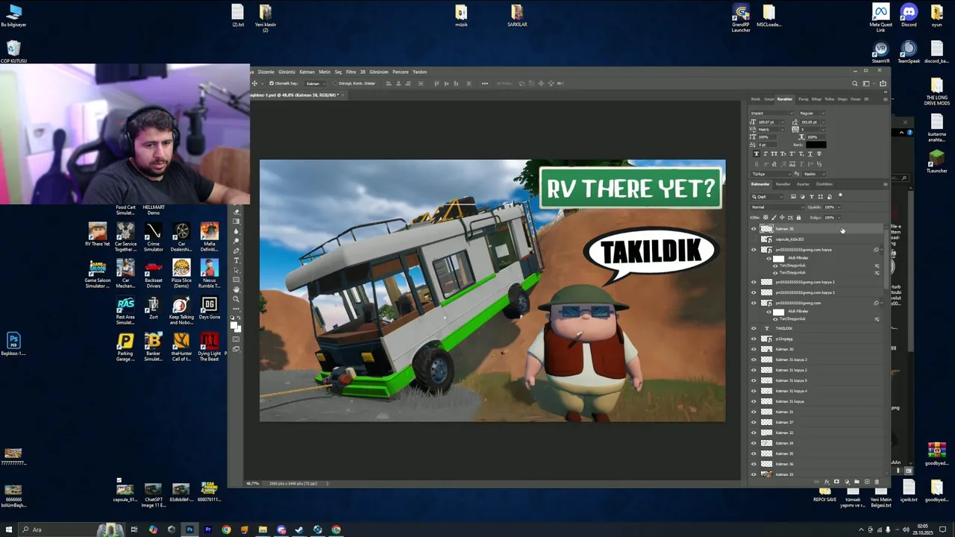The width and height of the screenshot is (955, 537).
Task: Click lock all padlock icon in layers panel
Action: (799, 218)
